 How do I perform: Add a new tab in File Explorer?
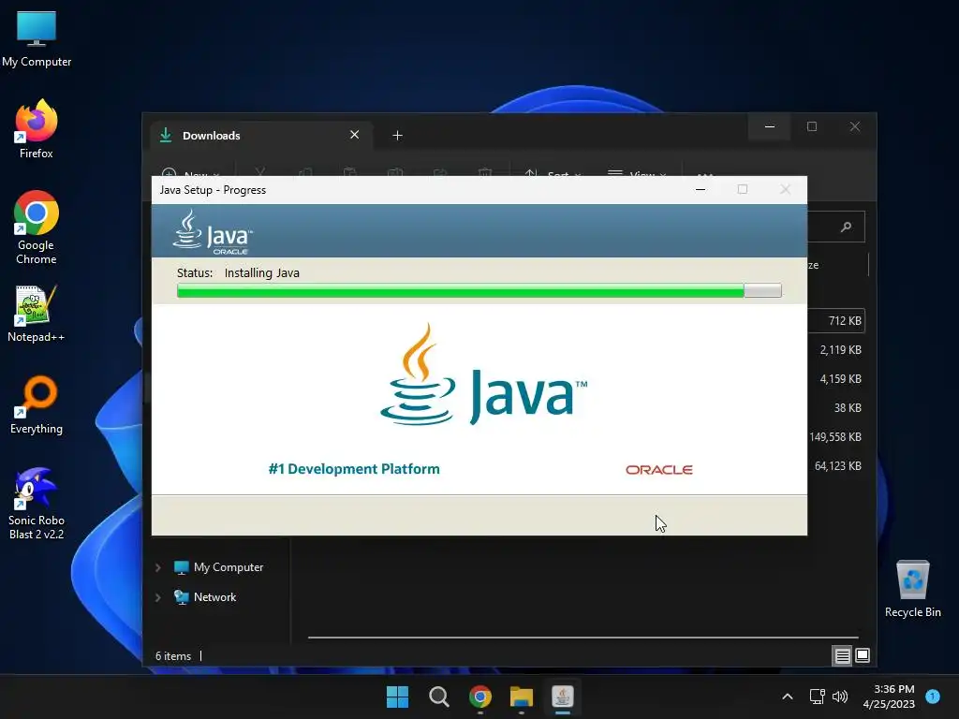click(397, 135)
